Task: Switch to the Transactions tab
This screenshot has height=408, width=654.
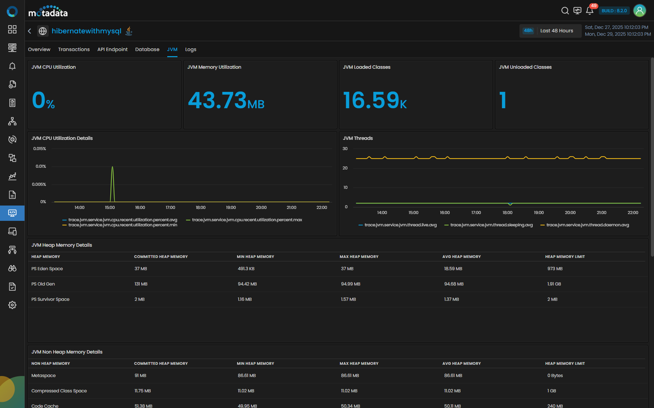Action: 74,49
